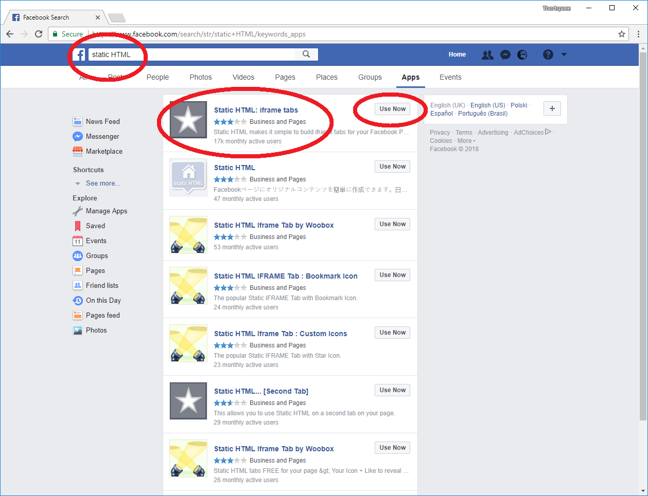Click browser Back arrow
Image resolution: width=648 pixels, height=496 pixels.
coord(10,34)
